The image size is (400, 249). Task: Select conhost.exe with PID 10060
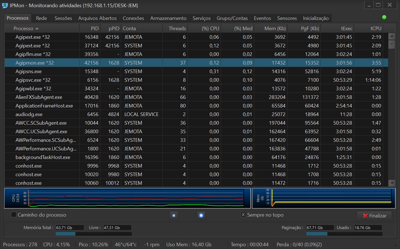coord(196,183)
